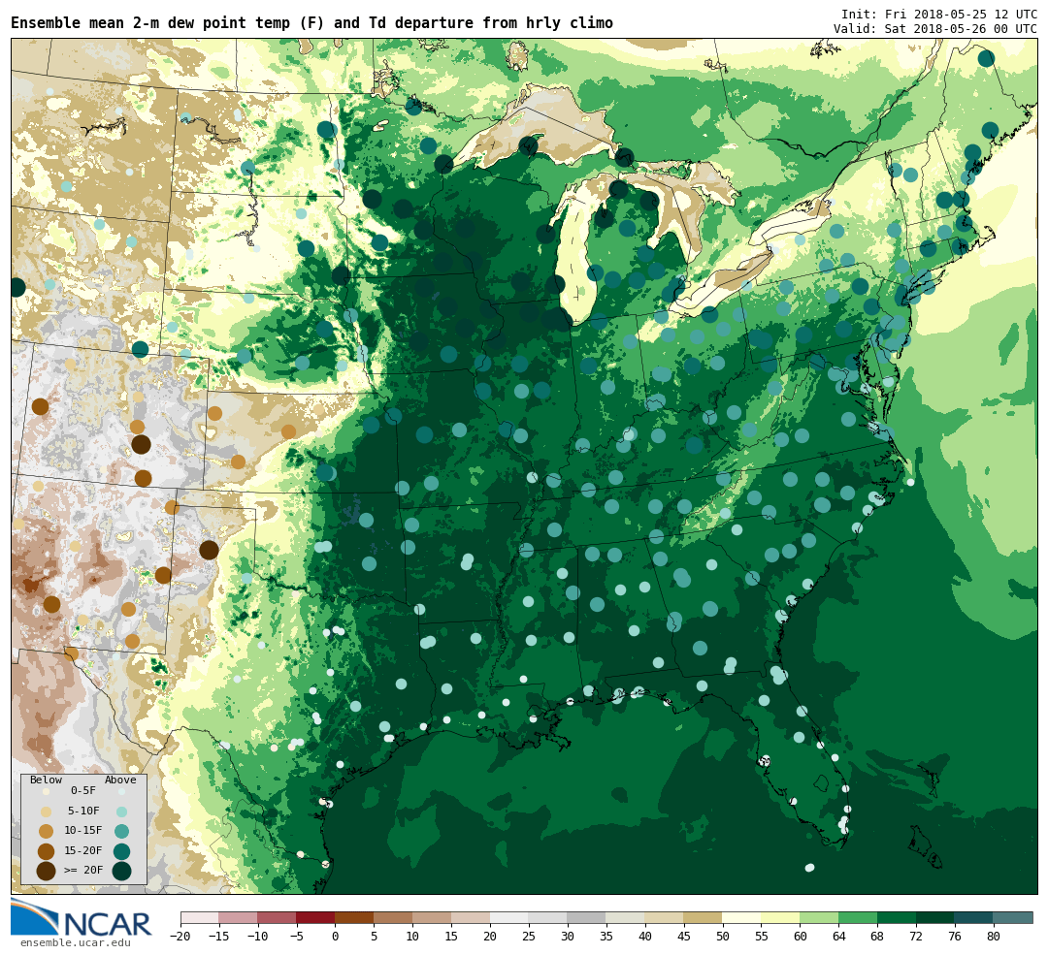Image resolution: width=1048 pixels, height=955 pixels.
Task: Pick the 35 to 40 colorbar swatch
Action: [x=626, y=917]
